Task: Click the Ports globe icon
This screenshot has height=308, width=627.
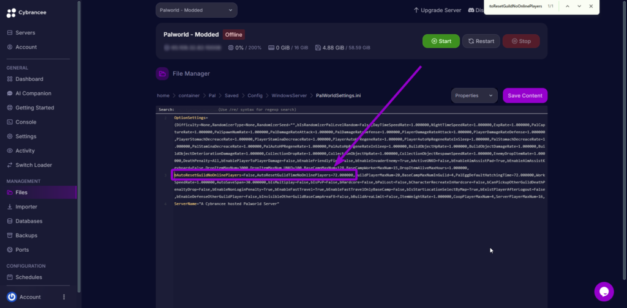Action: click(10, 250)
